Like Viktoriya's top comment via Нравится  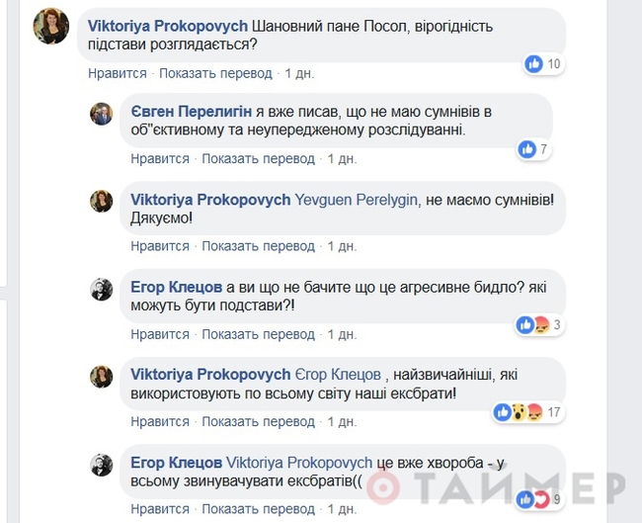(x=117, y=73)
